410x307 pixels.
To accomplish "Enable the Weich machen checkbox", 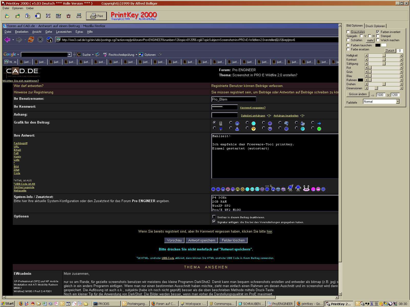I will (378, 40).
